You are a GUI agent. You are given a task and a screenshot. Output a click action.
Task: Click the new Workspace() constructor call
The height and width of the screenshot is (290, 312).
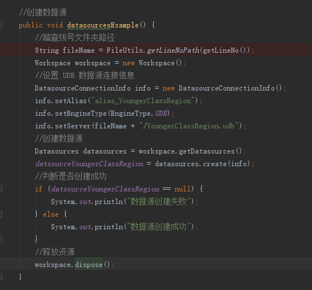(x=152, y=63)
